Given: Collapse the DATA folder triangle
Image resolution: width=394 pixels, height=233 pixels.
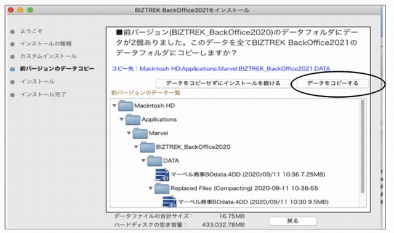Looking at the screenshot, I should coord(143,160).
